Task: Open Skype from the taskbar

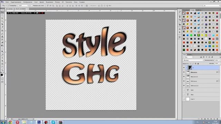Action: (x=53, y=122)
